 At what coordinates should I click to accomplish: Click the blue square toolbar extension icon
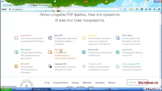pyautogui.click(x=142, y=9)
